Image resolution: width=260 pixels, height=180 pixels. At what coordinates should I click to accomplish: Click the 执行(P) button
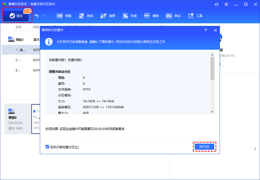(x=204, y=147)
